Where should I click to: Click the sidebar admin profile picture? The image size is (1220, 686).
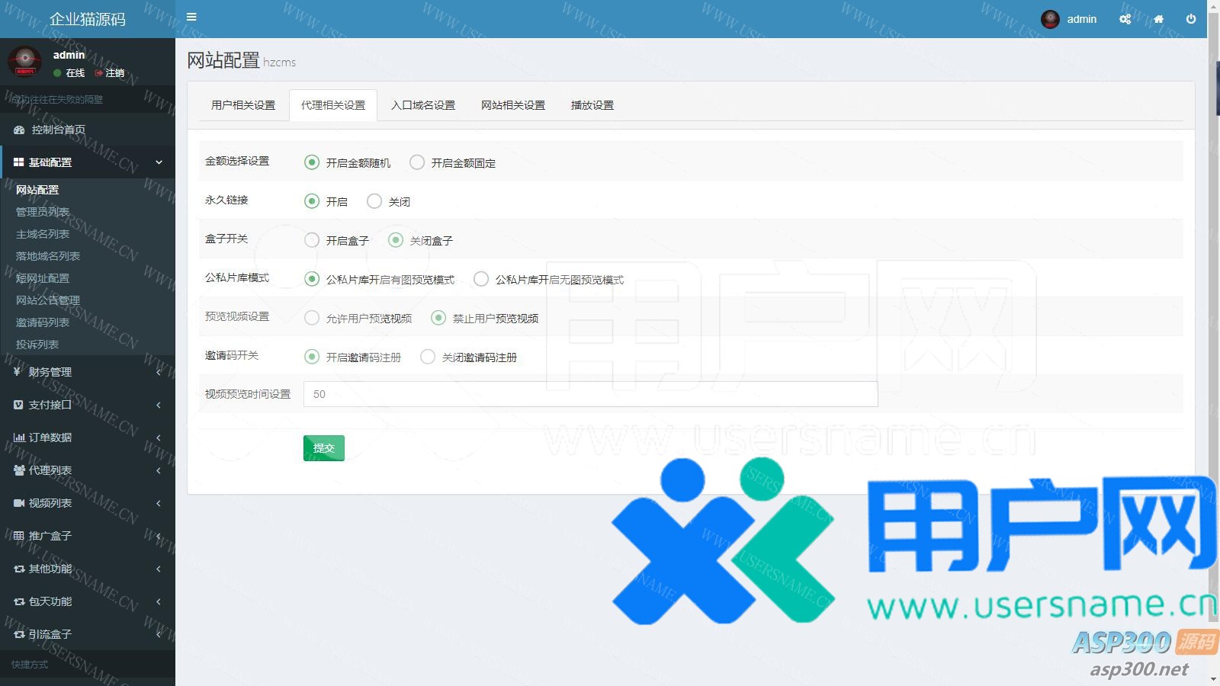(25, 61)
